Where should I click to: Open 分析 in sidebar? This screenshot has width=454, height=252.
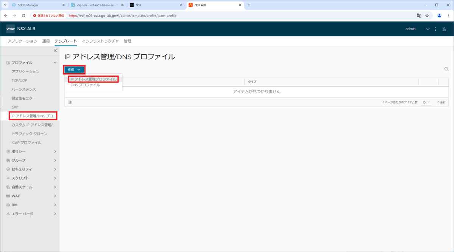[15, 107]
